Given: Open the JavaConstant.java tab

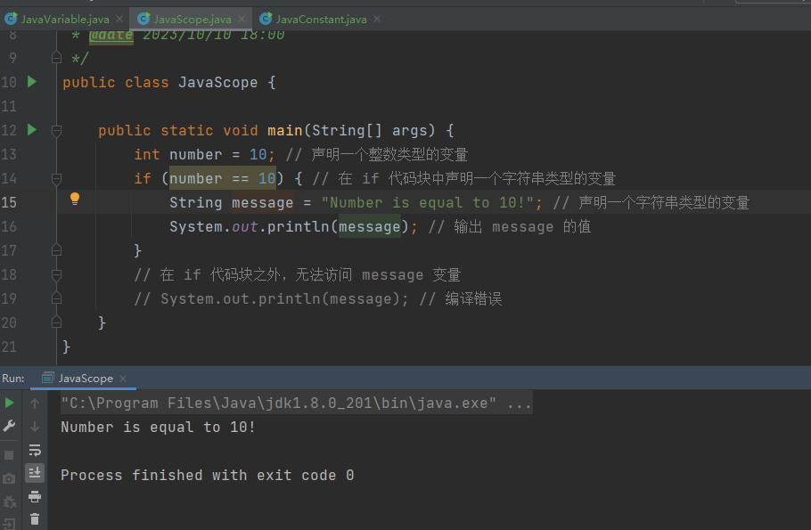Looking at the screenshot, I should click(321, 19).
